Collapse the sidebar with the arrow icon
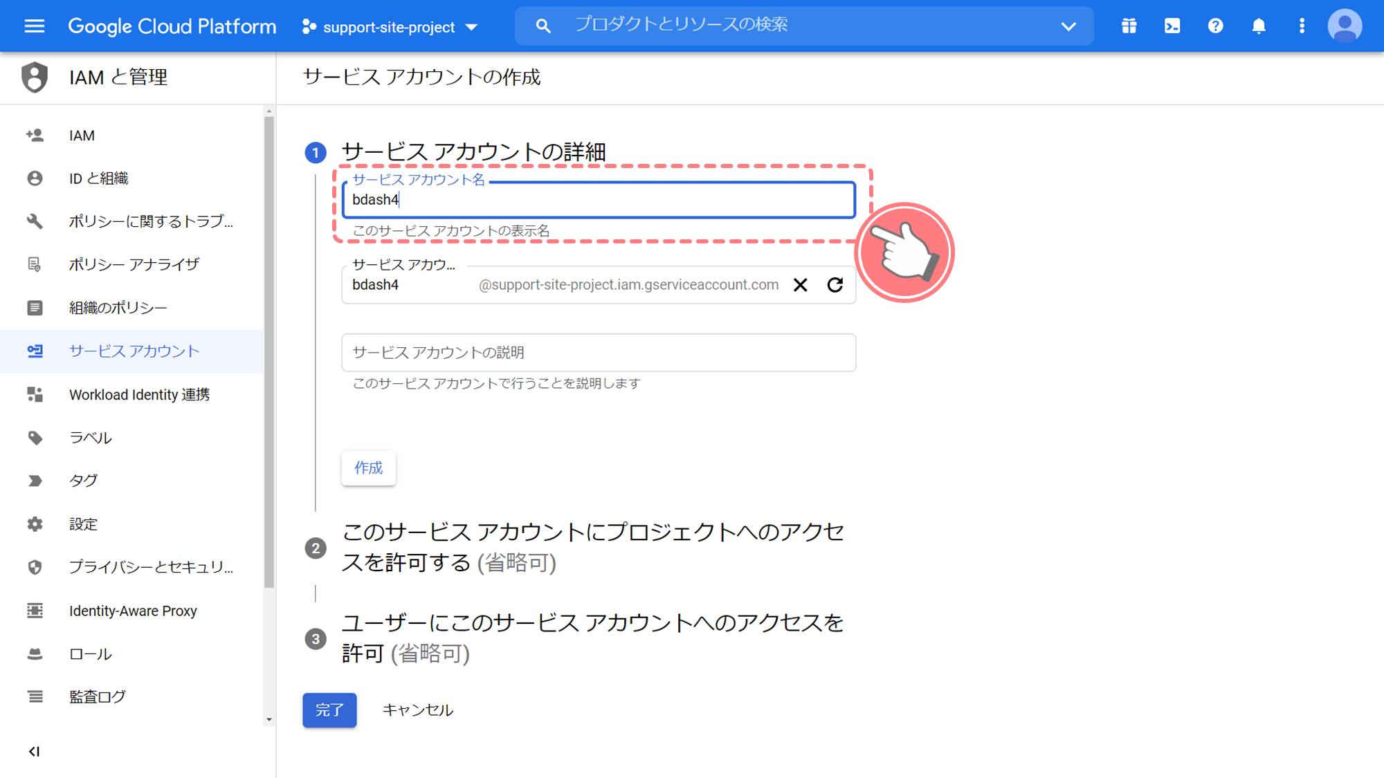This screenshot has height=778, width=1384. tap(34, 752)
